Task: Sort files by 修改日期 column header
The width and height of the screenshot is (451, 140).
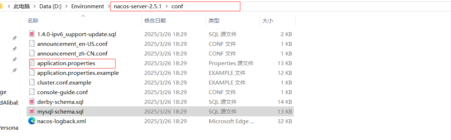Action: click(x=155, y=21)
